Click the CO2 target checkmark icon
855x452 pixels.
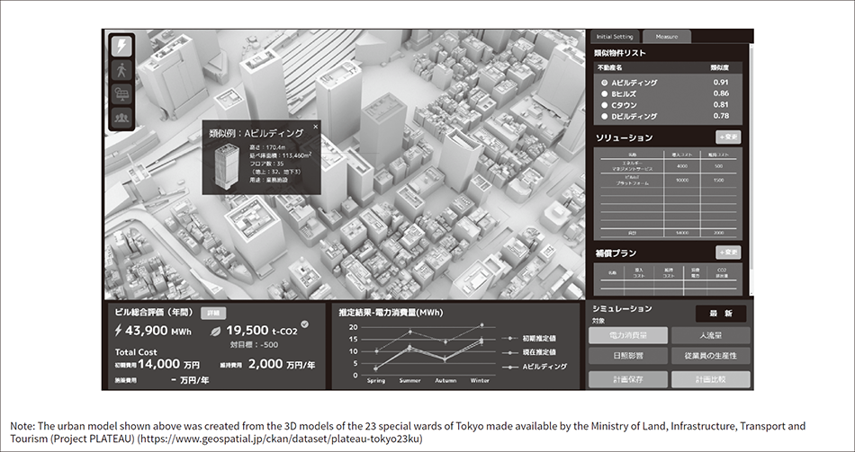tap(304, 324)
